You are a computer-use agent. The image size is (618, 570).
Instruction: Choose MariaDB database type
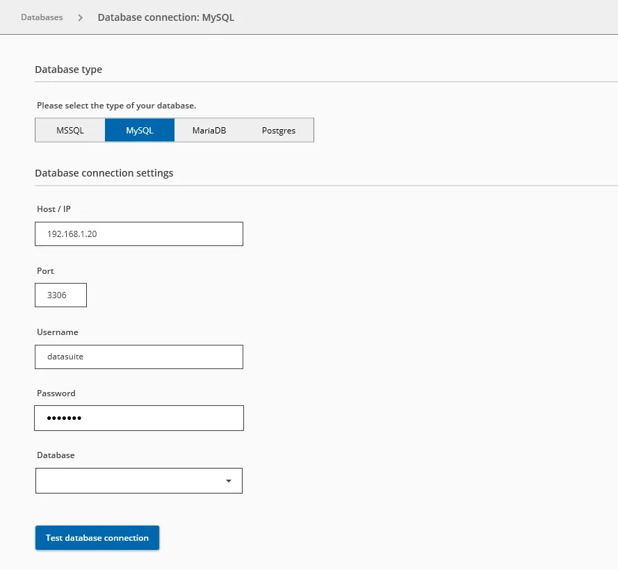click(209, 130)
